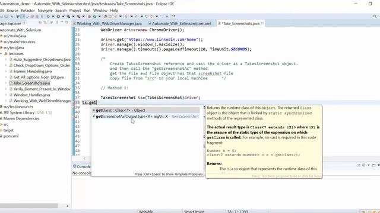
Task: Click the Smart Insert status field
Action: click(194, 211)
